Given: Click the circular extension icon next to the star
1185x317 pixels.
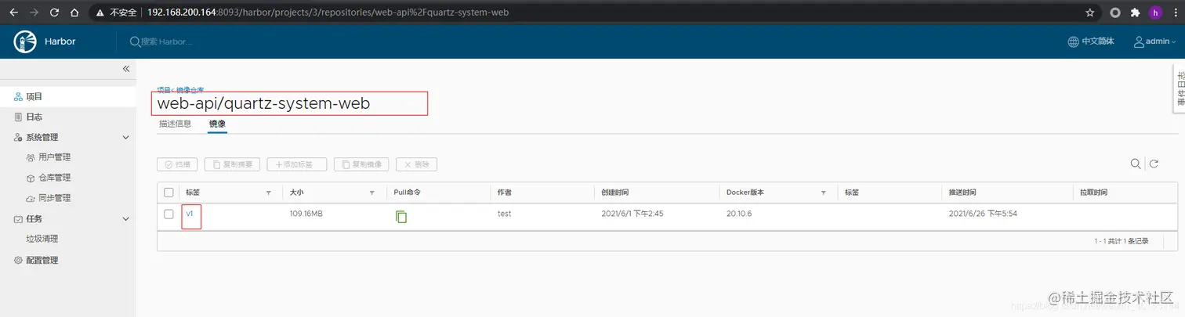Looking at the screenshot, I should (x=1115, y=13).
